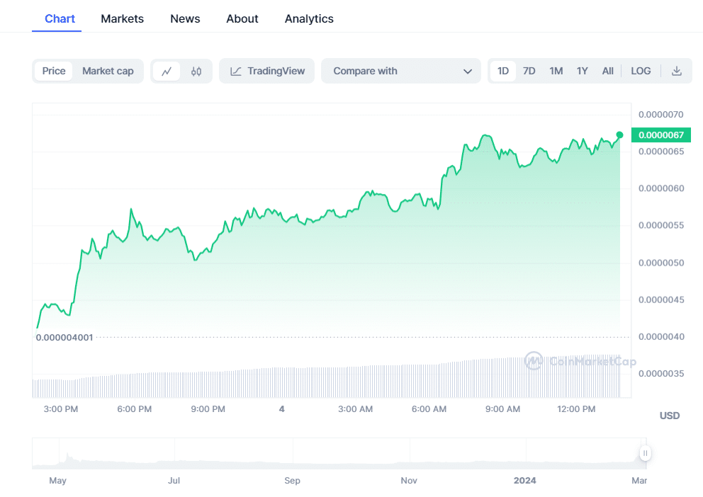703x497 pixels.
Task: Click the green latest price marker
Action: [619, 135]
